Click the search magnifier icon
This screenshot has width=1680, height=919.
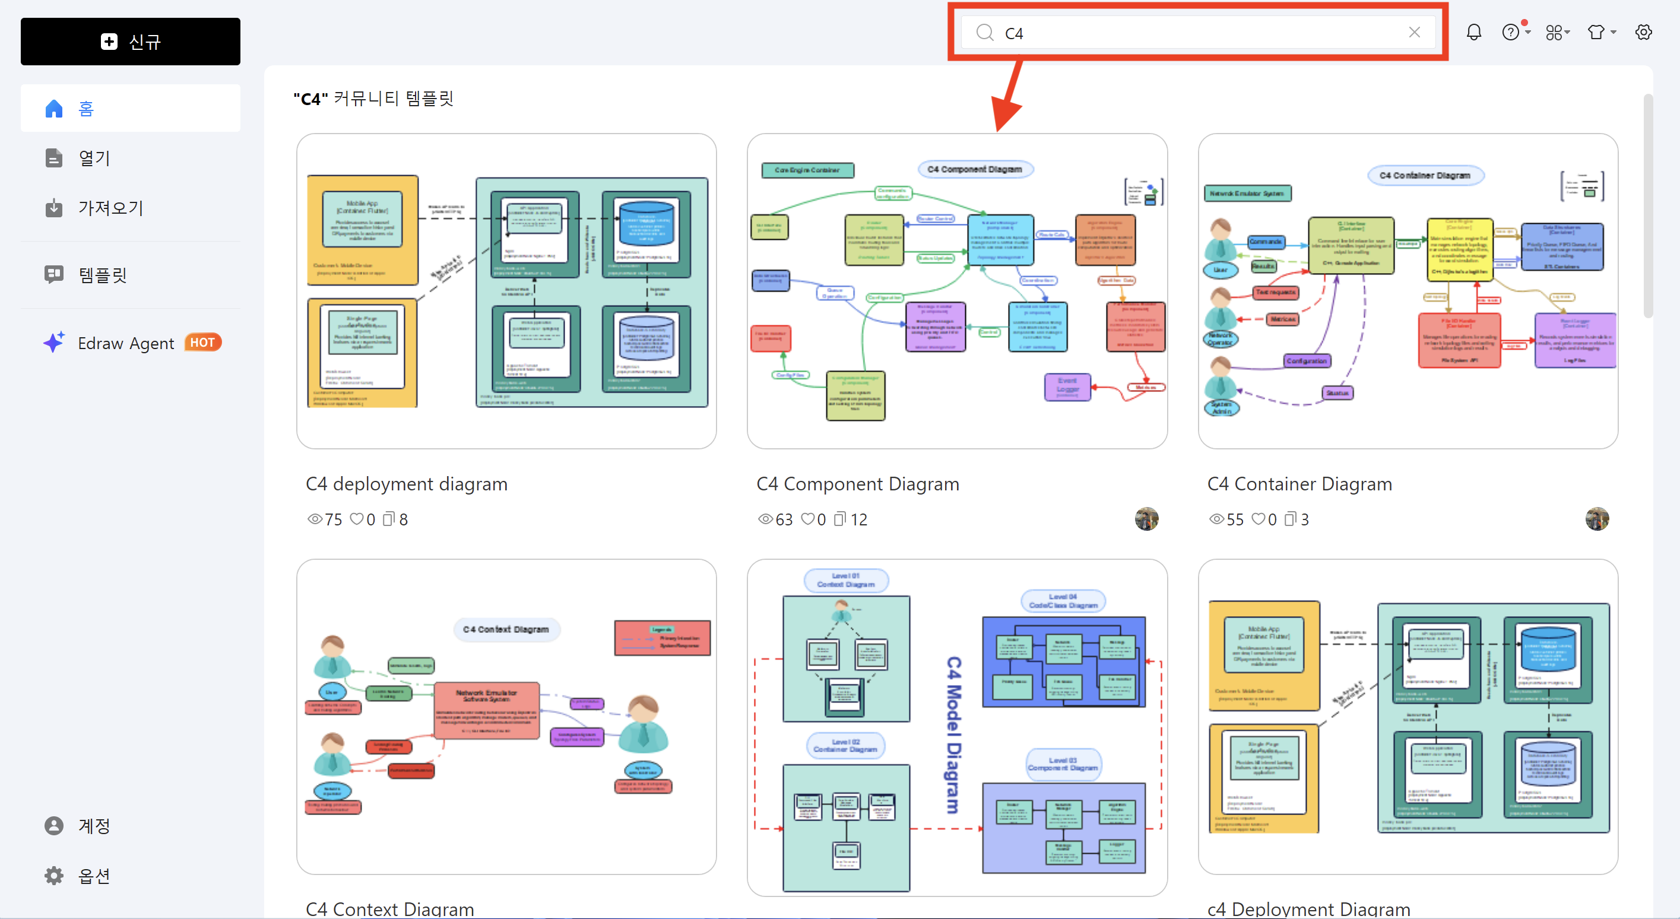(984, 33)
